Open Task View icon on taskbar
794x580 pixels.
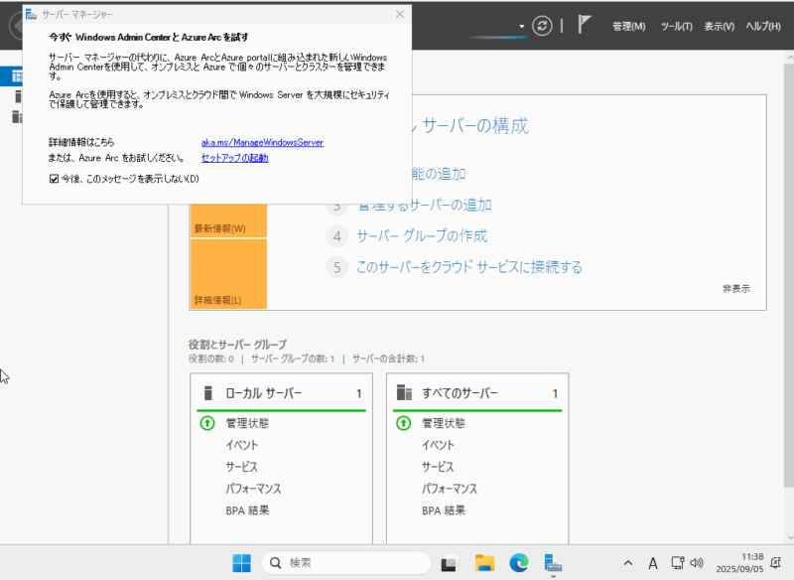450,563
